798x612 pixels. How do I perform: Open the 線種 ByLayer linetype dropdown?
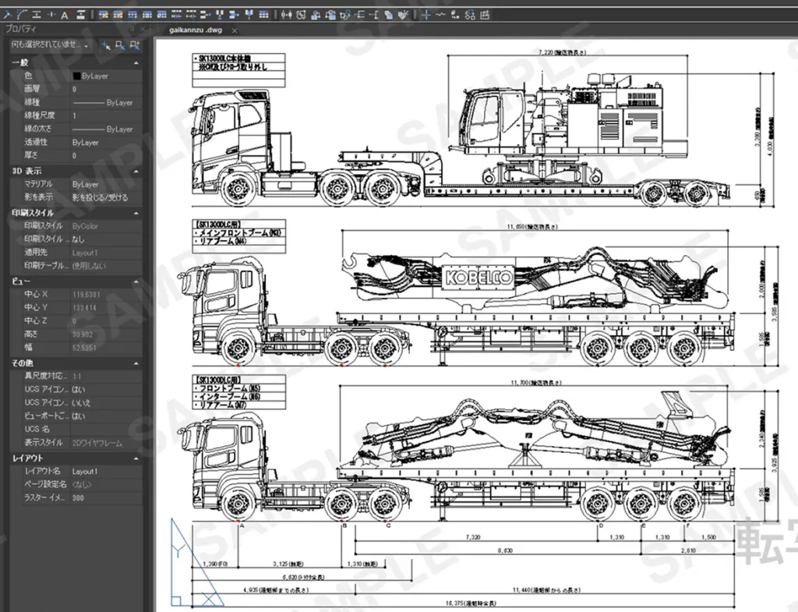(x=106, y=102)
